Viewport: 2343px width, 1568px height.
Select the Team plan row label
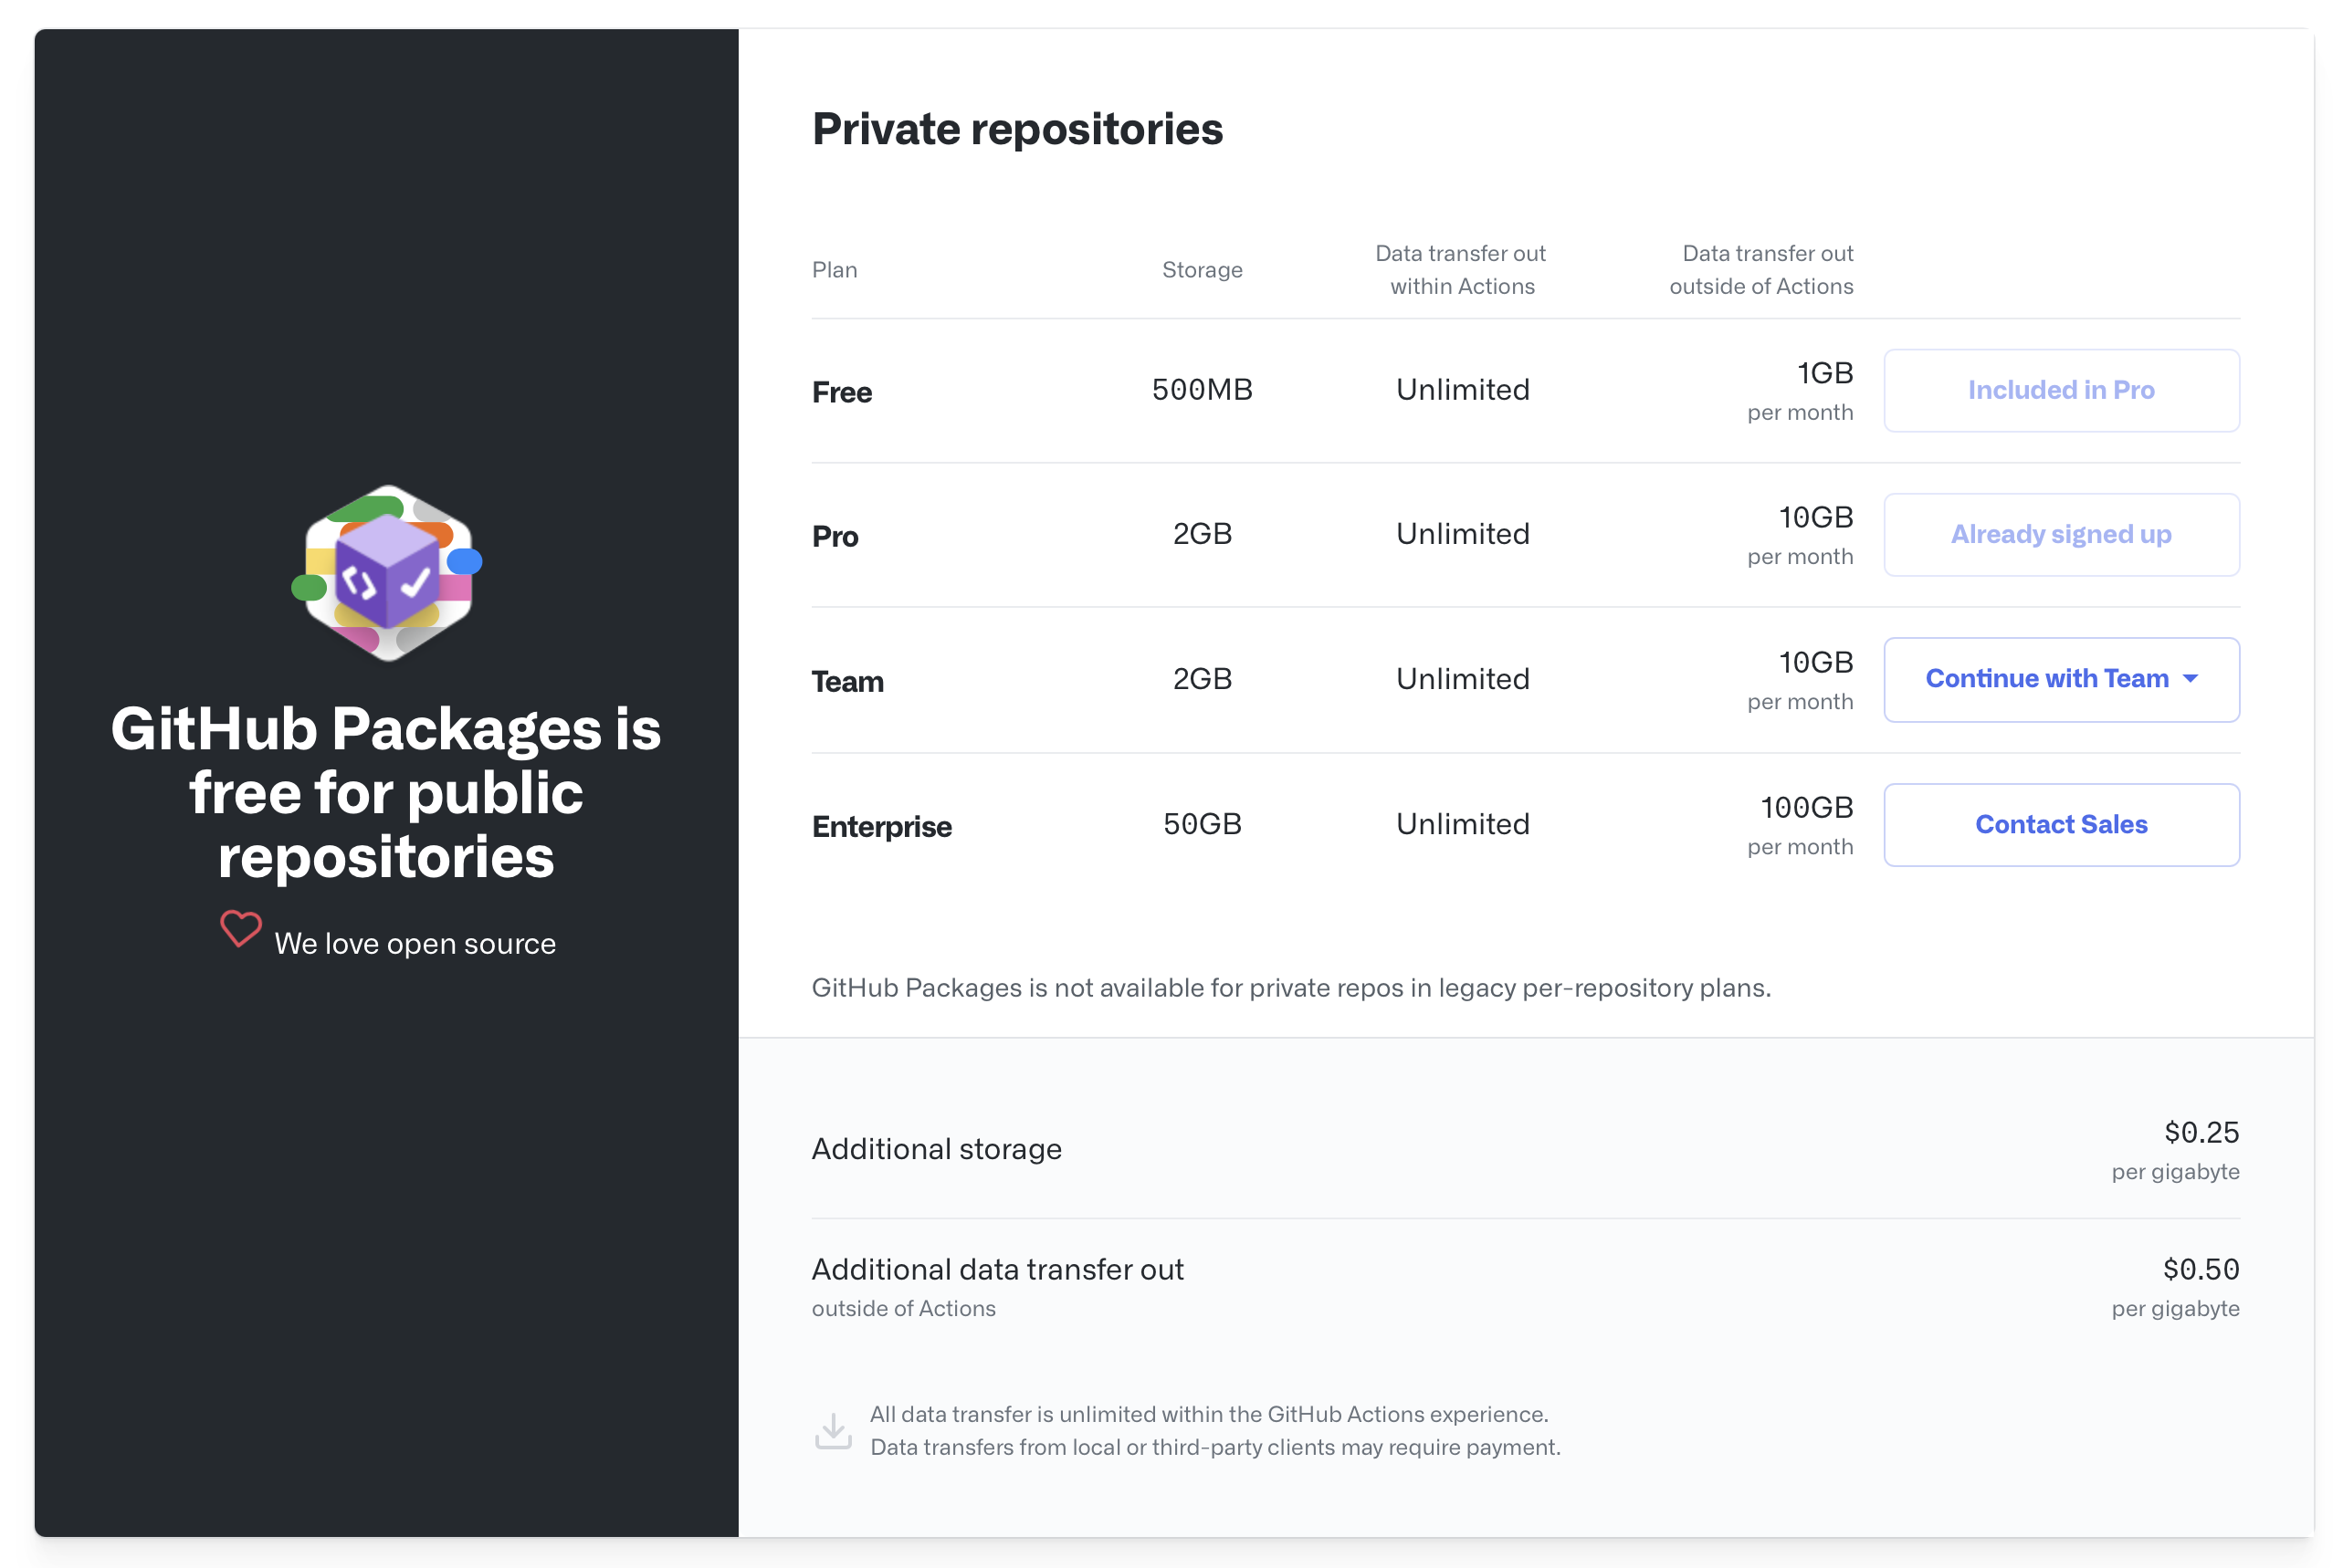(x=848, y=682)
